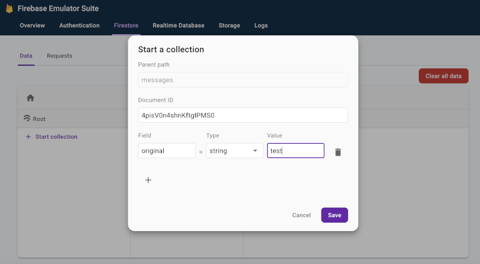480x264 pixels.
Task: Click the plus icon beside Start collection
Action: pyautogui.click(x=28, y=136)
